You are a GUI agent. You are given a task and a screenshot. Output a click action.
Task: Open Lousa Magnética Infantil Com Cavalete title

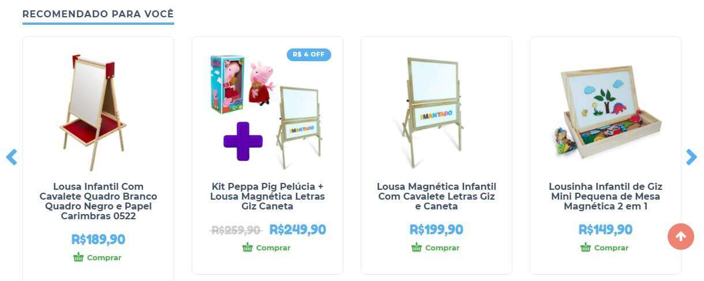point(436,196)
